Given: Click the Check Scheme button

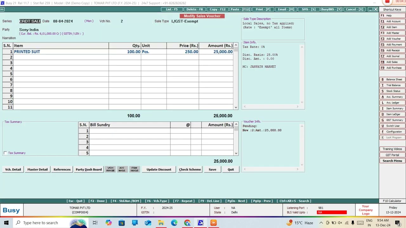Looking at the screenshot, I should 190,169.
